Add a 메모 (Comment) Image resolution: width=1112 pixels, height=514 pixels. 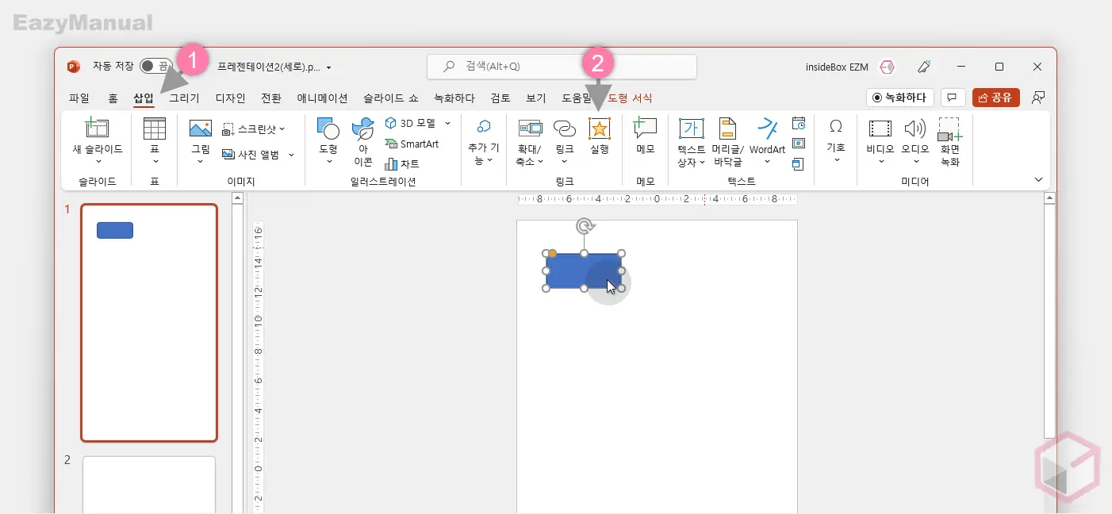click(x=645, y=135)
